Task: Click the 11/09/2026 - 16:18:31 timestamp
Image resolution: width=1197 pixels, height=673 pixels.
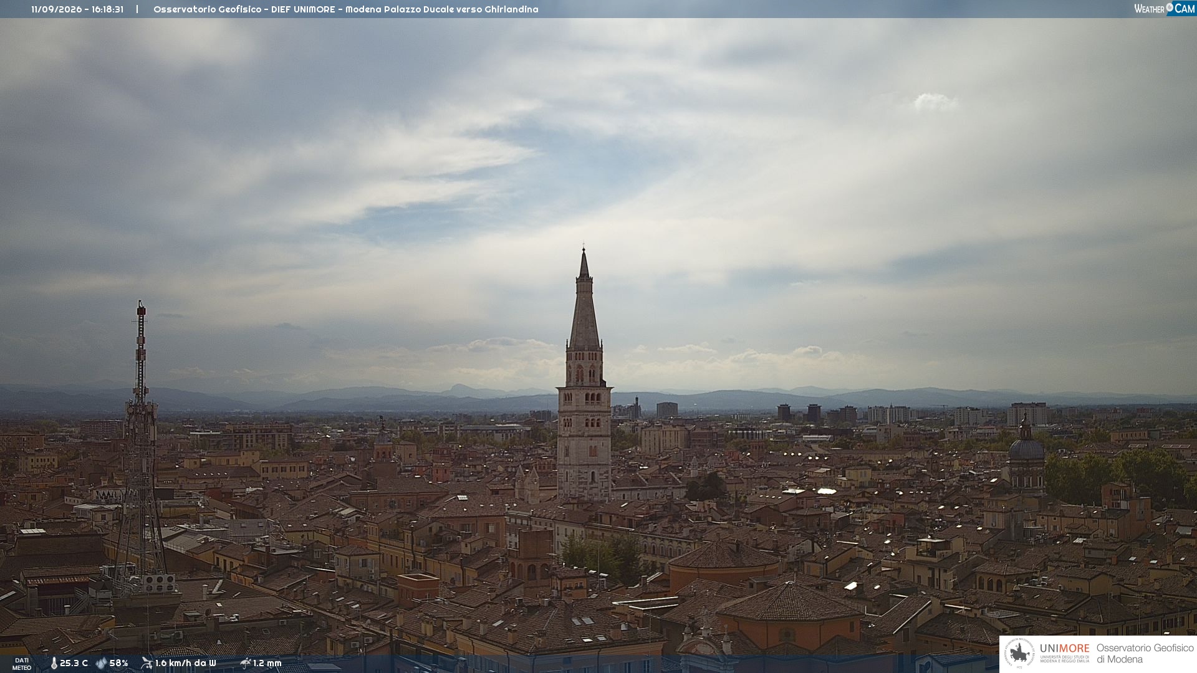Action: click(x=77, y=9)
